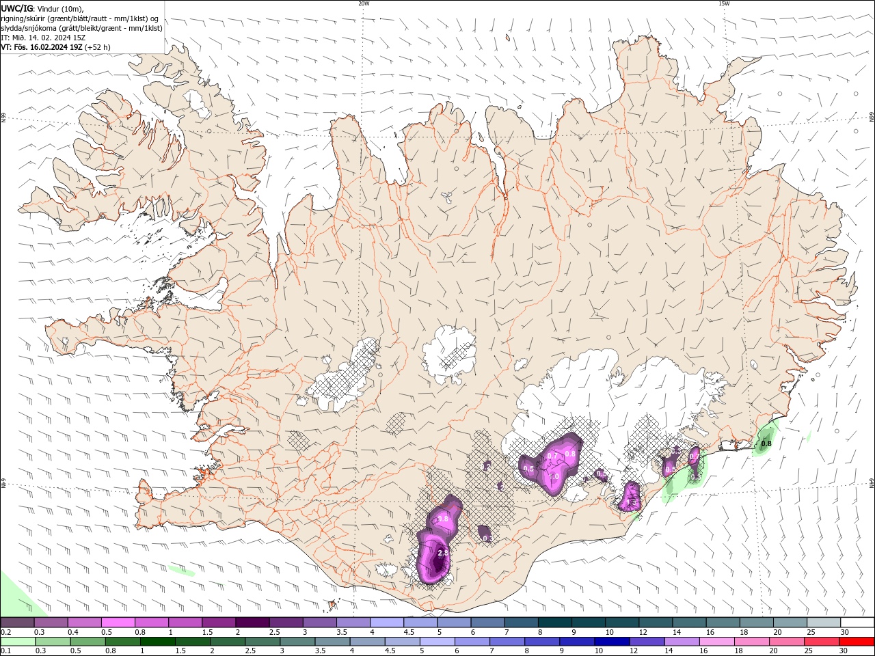Click the 1.0 value in the central purple area
The height and width of the screenshot is (656, 875).
coord(554,476)
